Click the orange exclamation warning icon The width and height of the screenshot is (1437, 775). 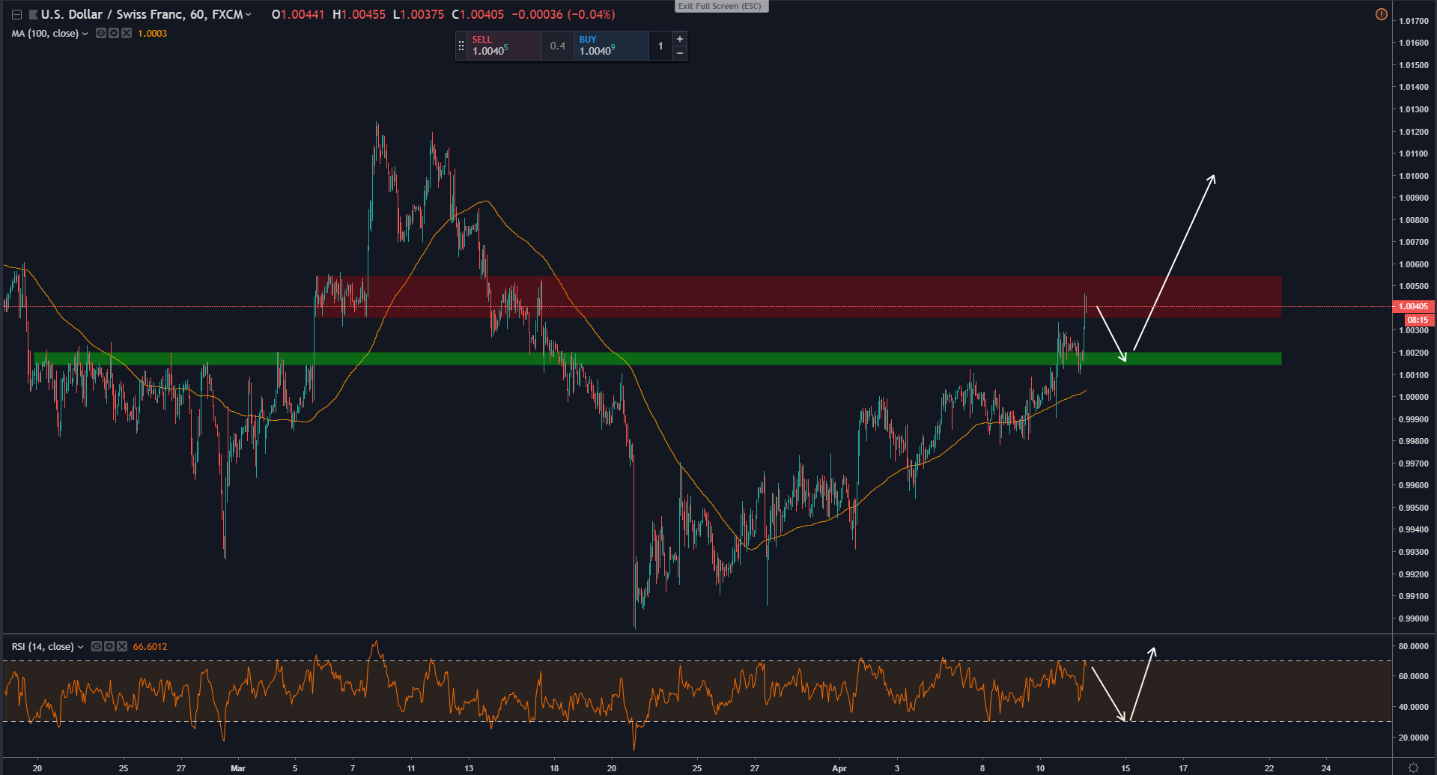[1382, 14]
